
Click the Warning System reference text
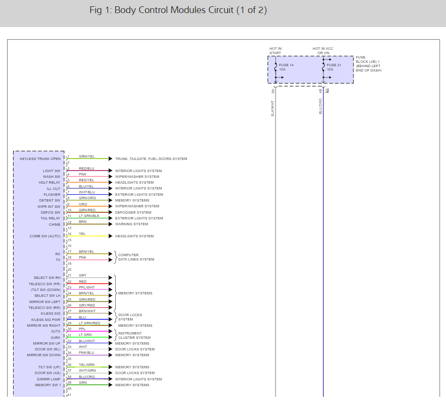(x=131, y=224)
